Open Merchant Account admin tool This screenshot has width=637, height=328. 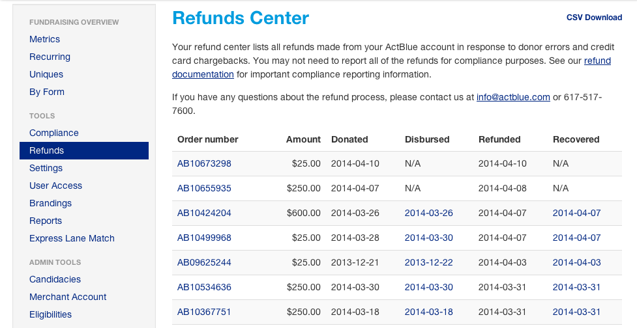coord(67,297)
